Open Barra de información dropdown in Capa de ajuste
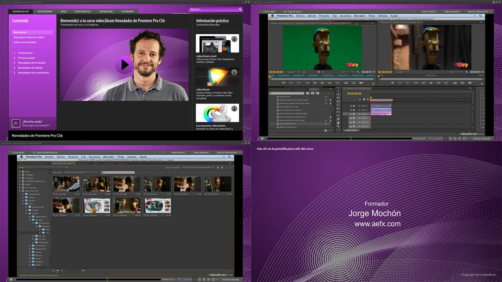 (480, 11)
